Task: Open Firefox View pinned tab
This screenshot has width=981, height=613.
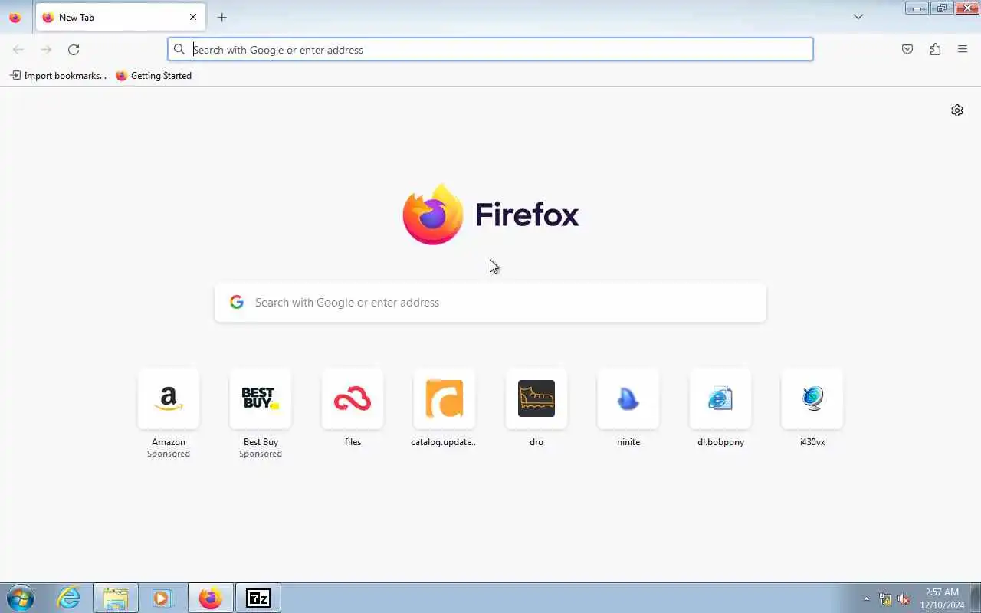Action: pyautogui.click(x=15, y=17)
